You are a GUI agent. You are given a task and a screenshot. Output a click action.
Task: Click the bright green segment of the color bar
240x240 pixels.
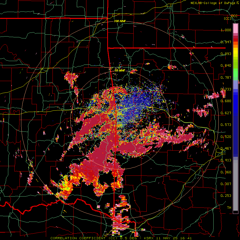[235, 73]
